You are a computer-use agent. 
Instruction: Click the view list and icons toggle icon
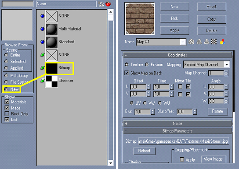pyautogui.click(x=101, y=4)
